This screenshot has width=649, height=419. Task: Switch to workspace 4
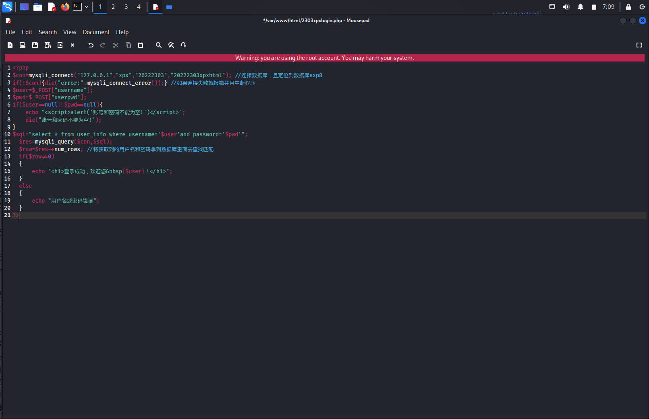(139, 7)
